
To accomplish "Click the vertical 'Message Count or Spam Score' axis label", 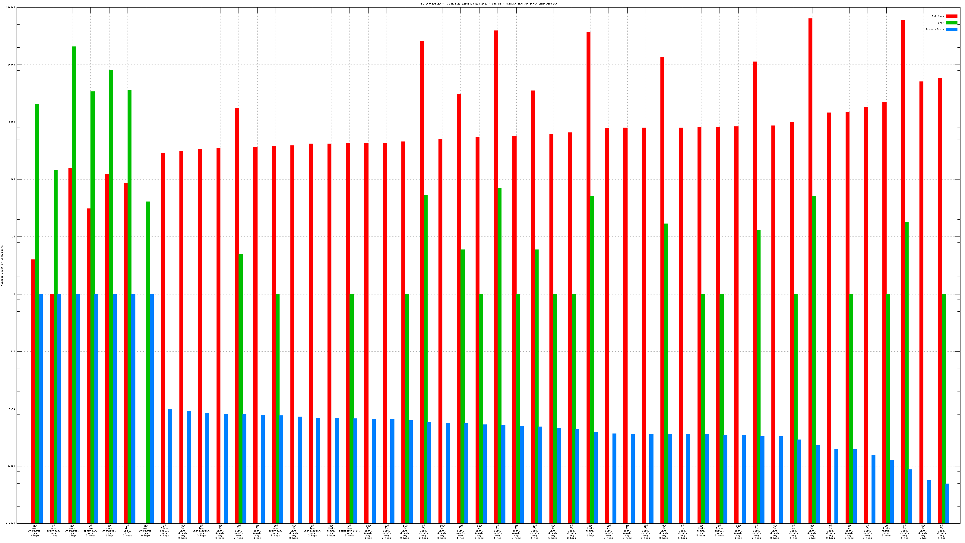I will [2, 266].
